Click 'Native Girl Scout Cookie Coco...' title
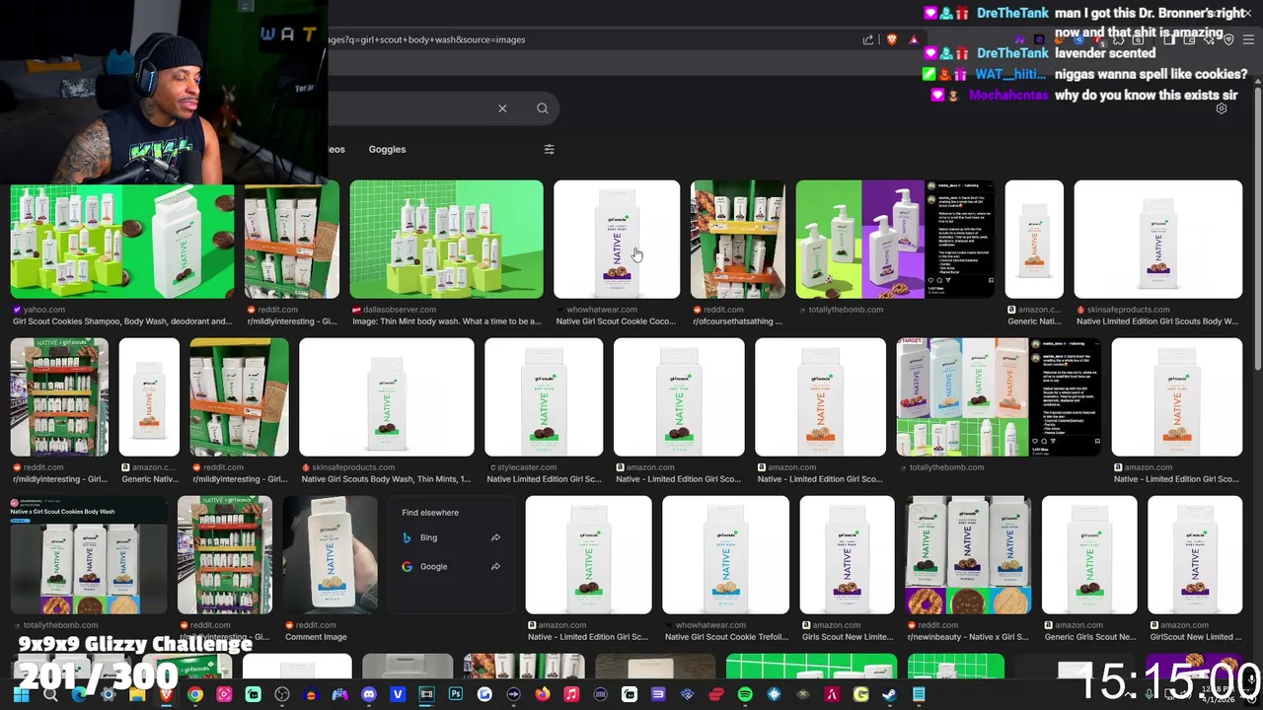Viewport: 1263px width, 710px height. tap(616, 321)
